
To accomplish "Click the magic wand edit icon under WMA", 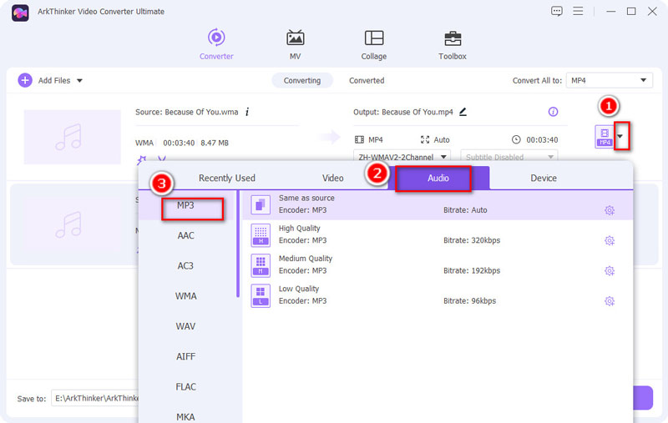I will (x=141, y=160).
